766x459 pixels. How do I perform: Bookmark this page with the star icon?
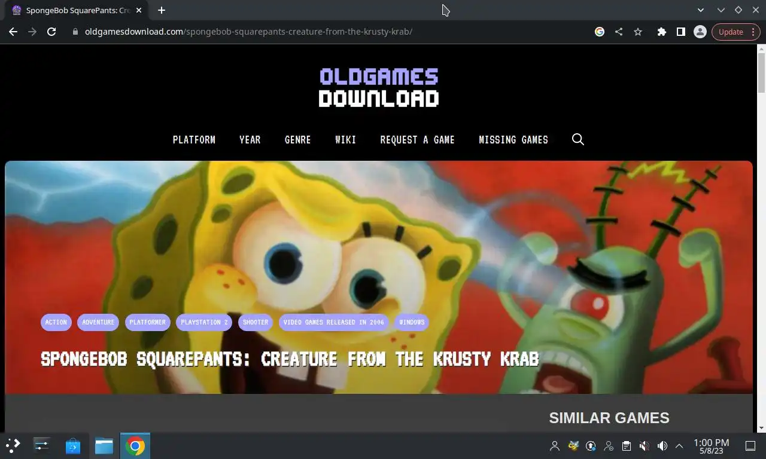[638, 32]
